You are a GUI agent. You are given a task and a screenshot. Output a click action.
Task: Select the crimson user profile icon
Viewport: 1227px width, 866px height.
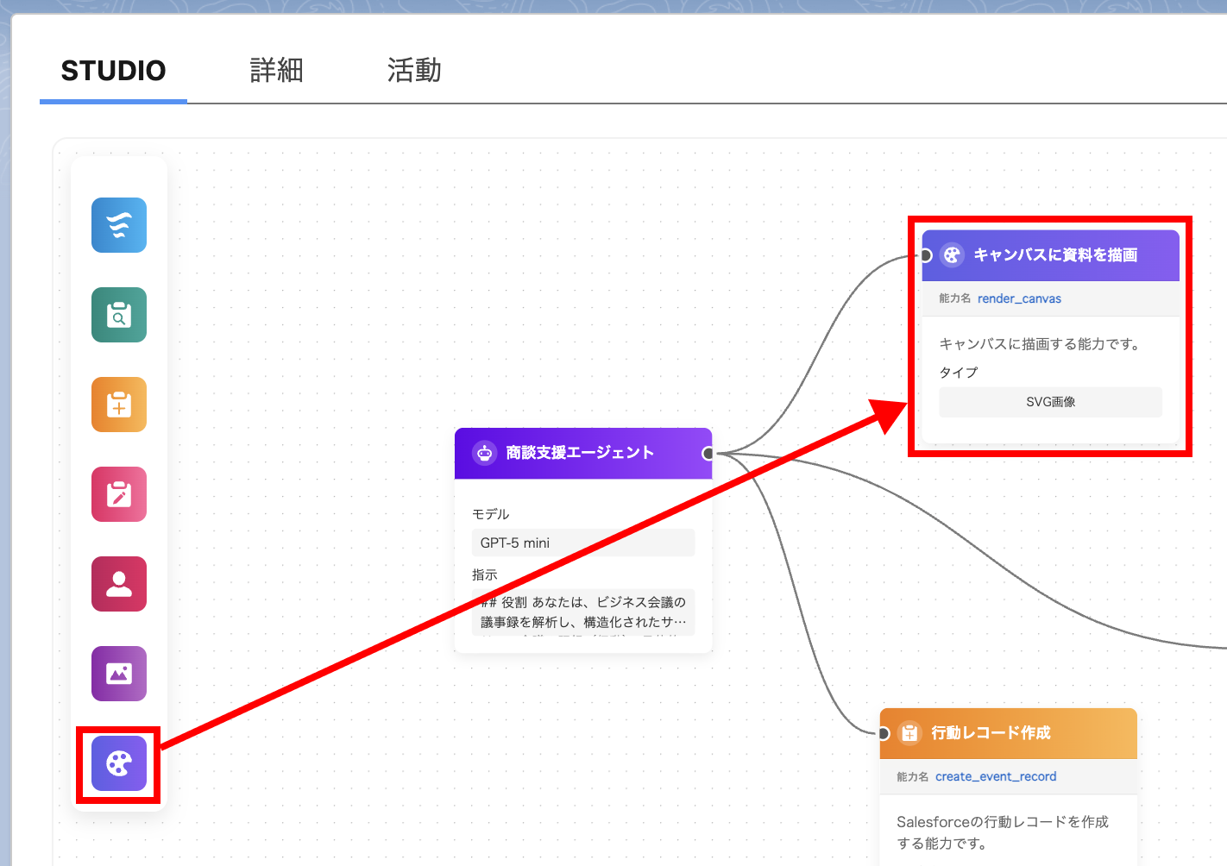click(119, 584)
